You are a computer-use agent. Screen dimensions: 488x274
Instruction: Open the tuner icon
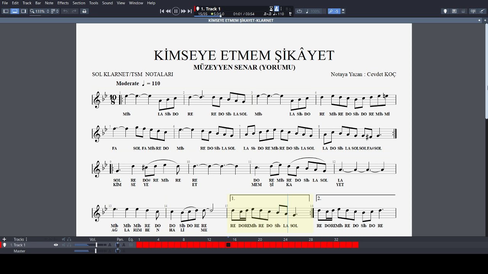point(474,11)
